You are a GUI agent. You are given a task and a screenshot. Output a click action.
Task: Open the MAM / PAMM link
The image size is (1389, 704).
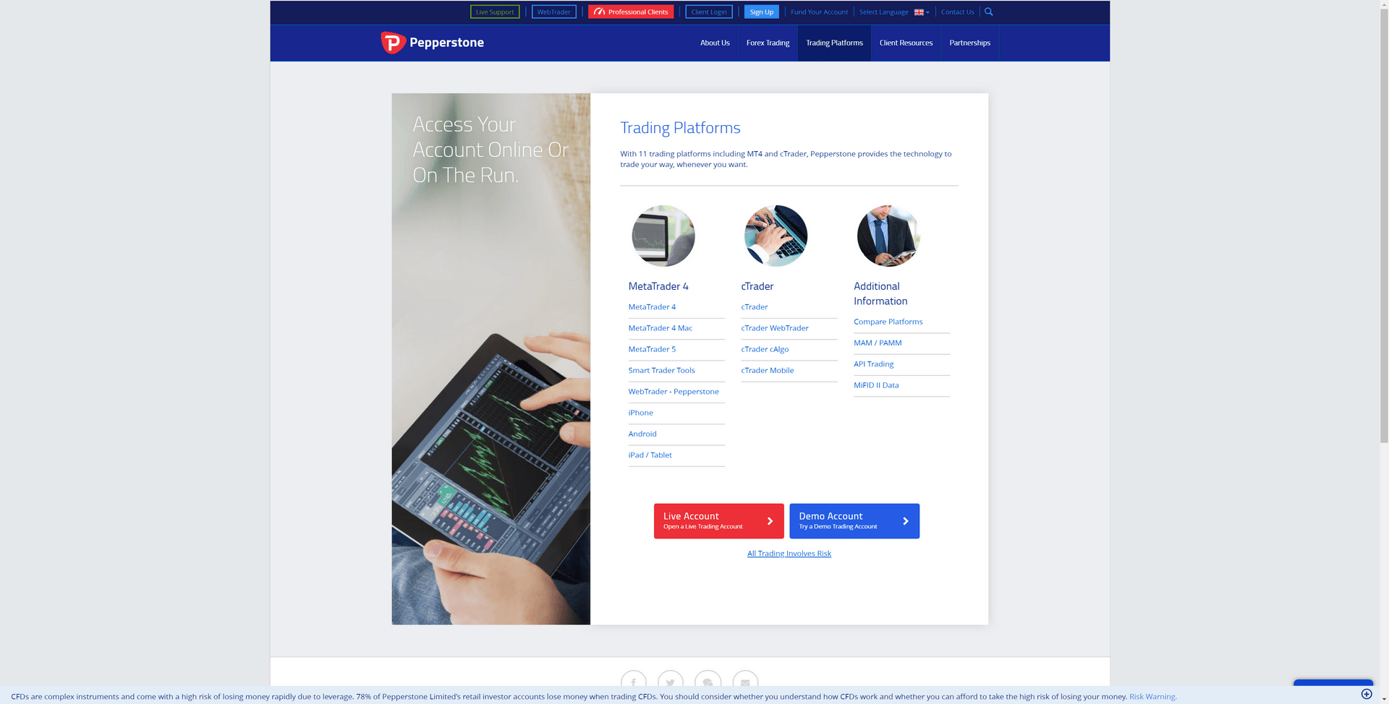click(x=878, y=343)
